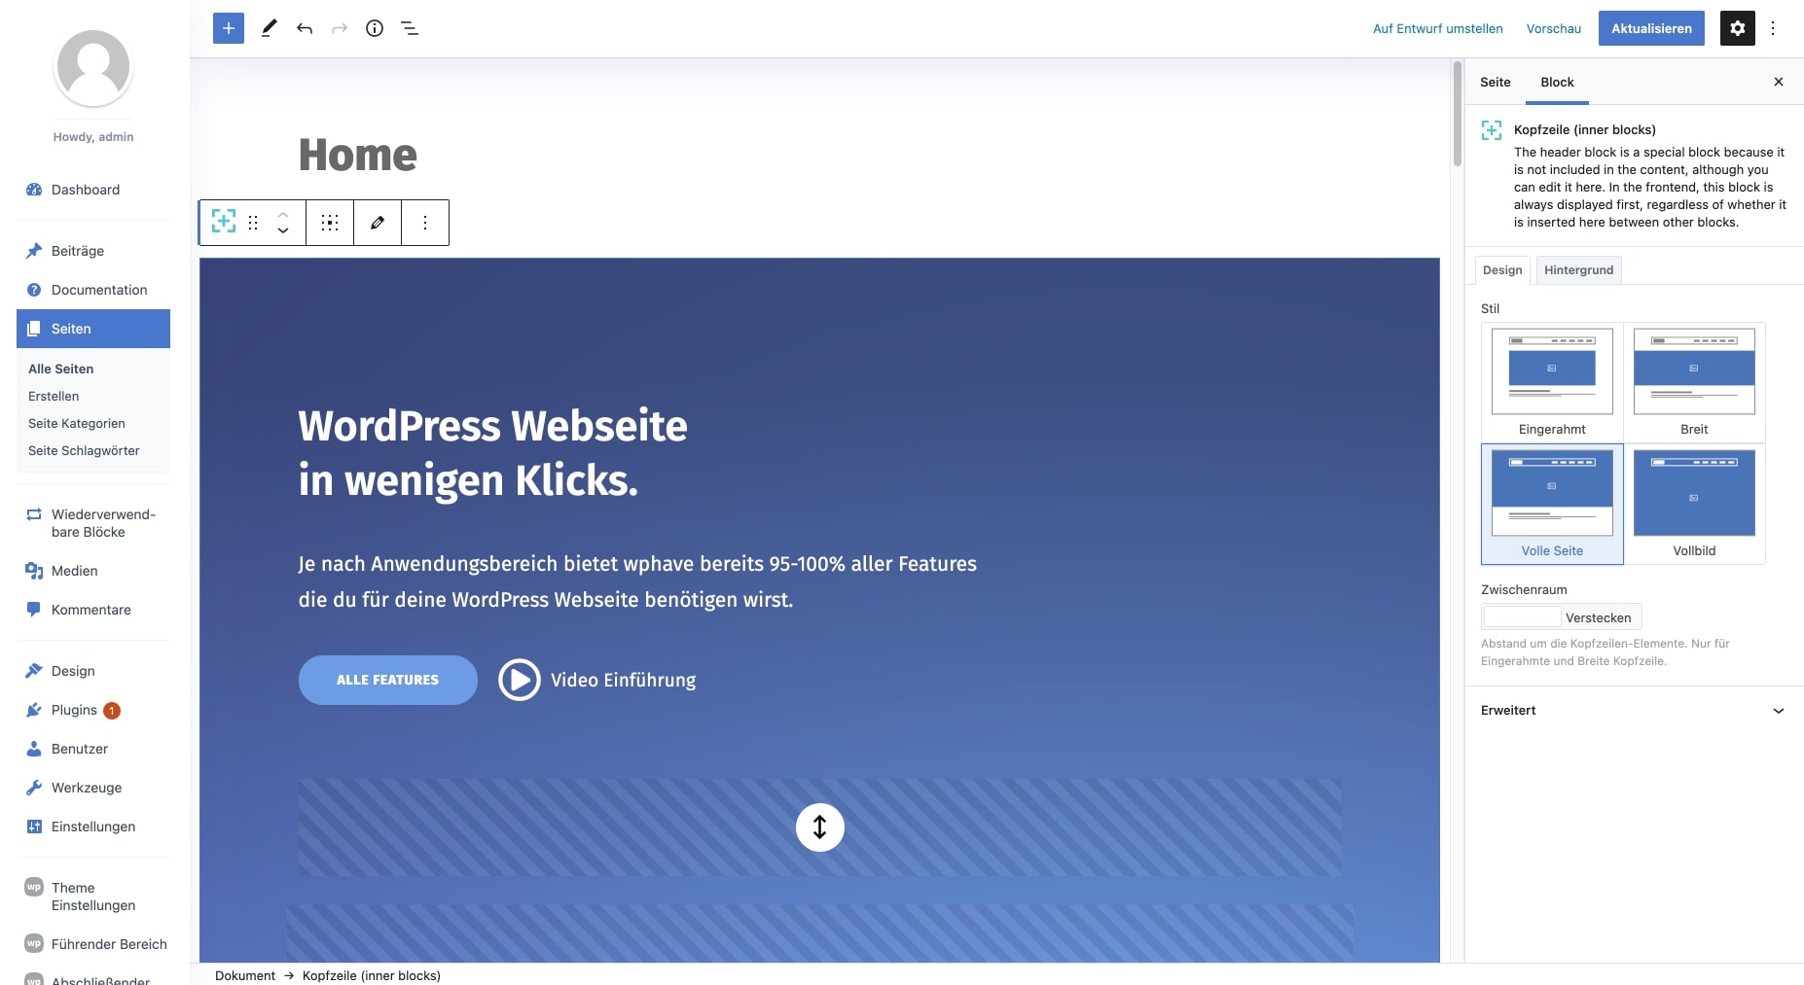Open Einstellungen in the admin menu
Image resolution: width=1804 pixels, height=985 pixels.
tap(93, 827)
